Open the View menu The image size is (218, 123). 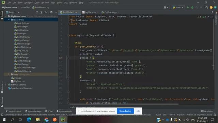pos(20,3)
